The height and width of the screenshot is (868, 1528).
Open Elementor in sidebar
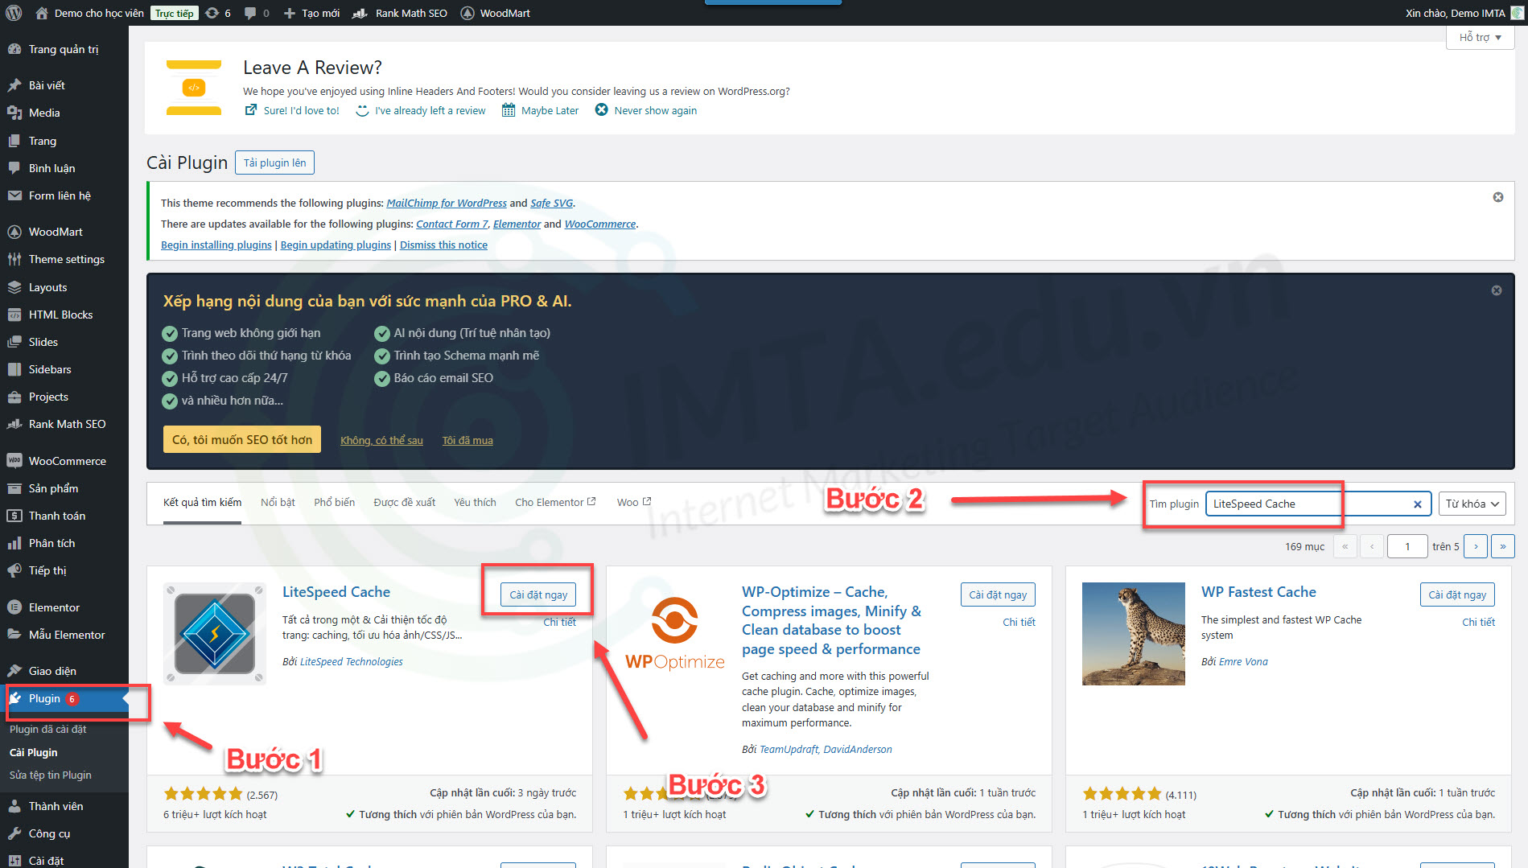tap(54, 607)
